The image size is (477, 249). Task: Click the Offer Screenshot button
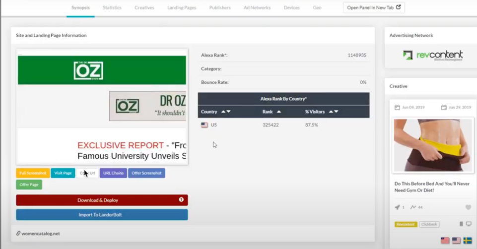(x=146, y=173)
